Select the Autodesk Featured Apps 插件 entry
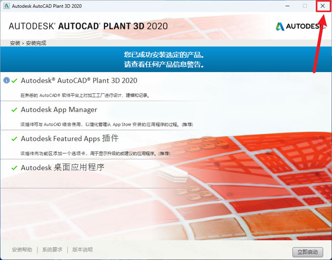The image size is (332, 260). 70,139
